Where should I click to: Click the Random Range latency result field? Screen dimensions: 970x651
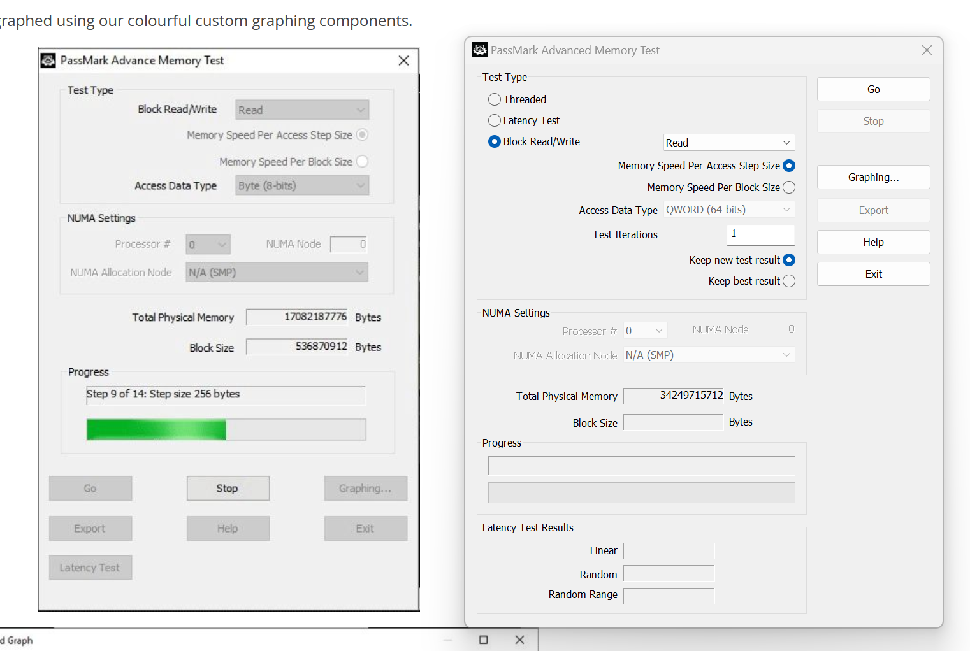point(669,596)
